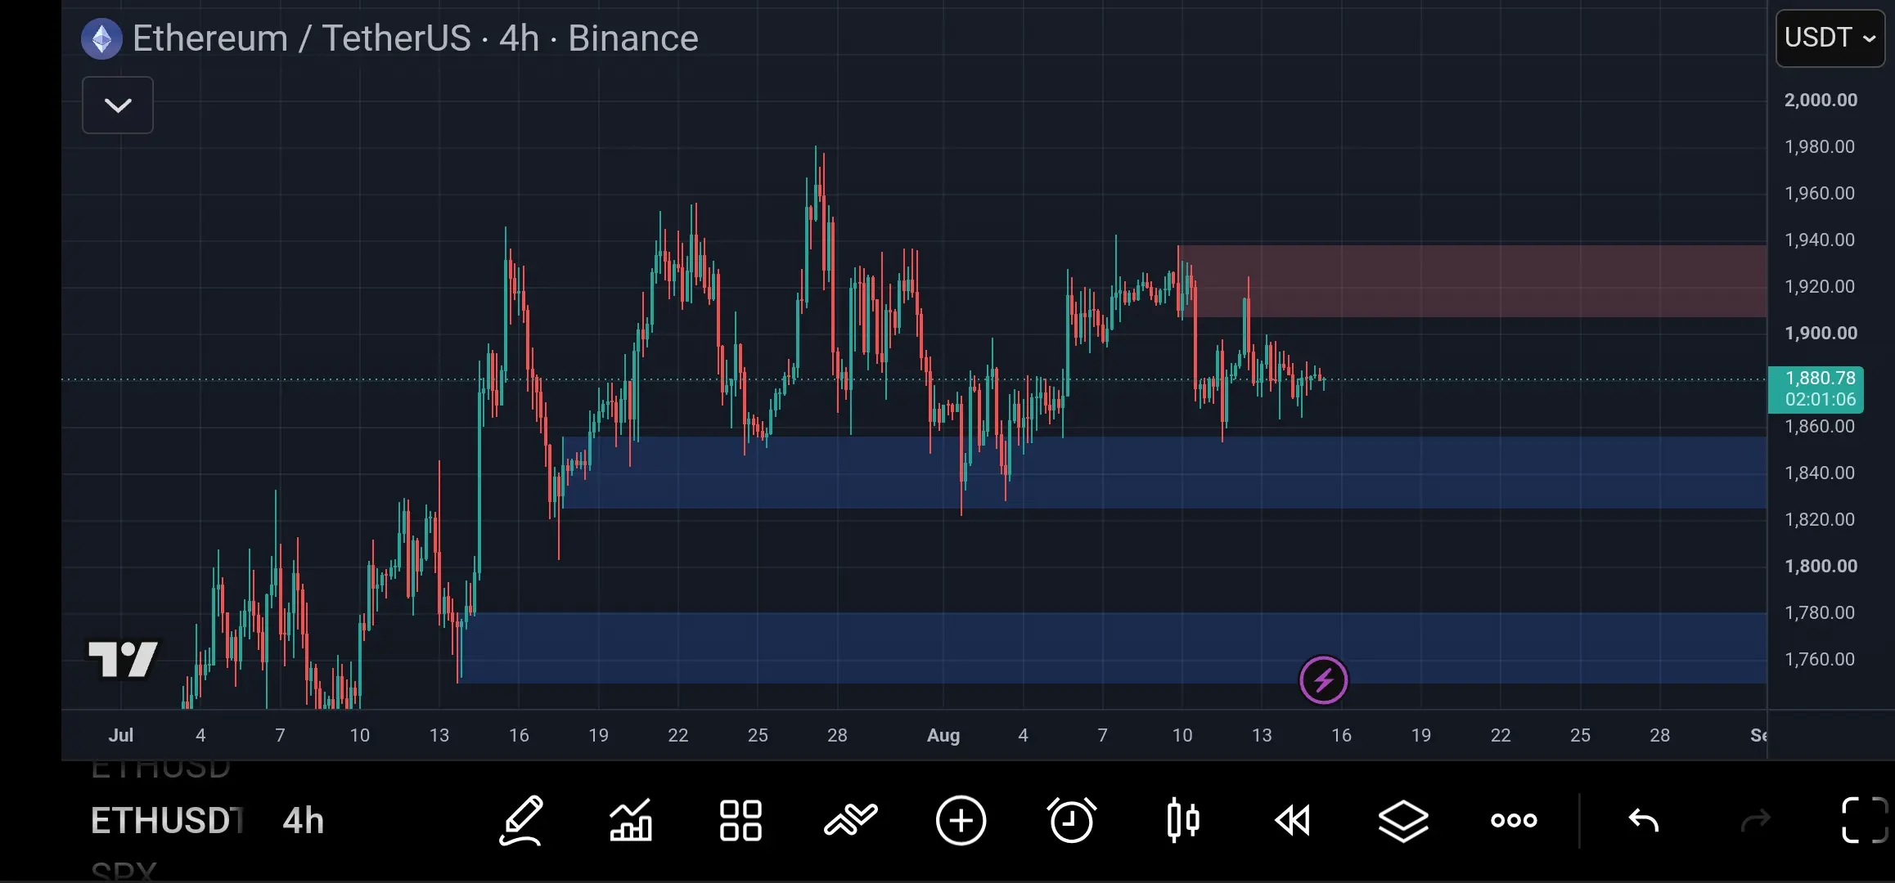Tap the plus-in-circle add symbol icon
The image size is (1895, 883).
coord(961,820)
